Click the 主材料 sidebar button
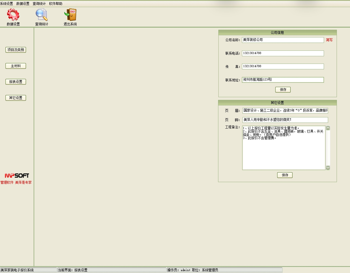Viewport: 350px width, 273px height. coord(16,66)
